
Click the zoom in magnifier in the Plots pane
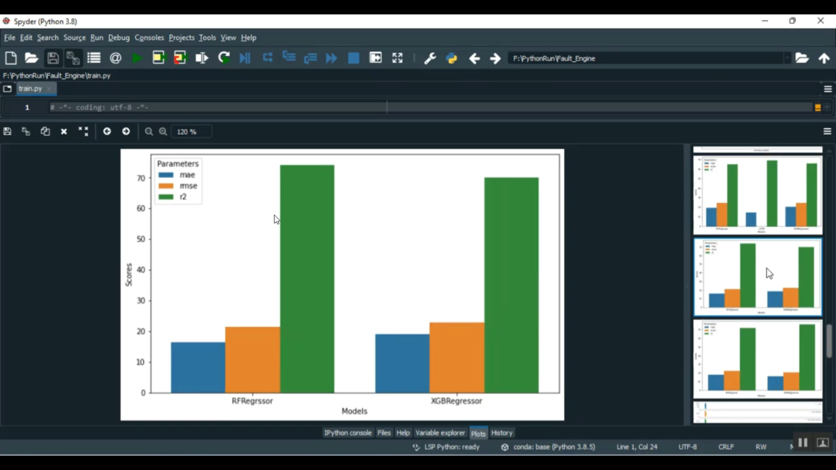pos(163,131)
